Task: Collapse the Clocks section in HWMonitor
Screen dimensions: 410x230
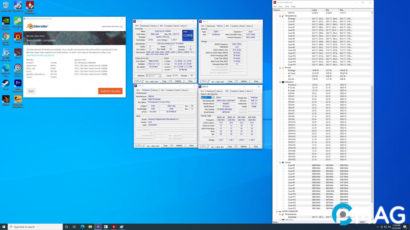Action: (x=280, y=162)
